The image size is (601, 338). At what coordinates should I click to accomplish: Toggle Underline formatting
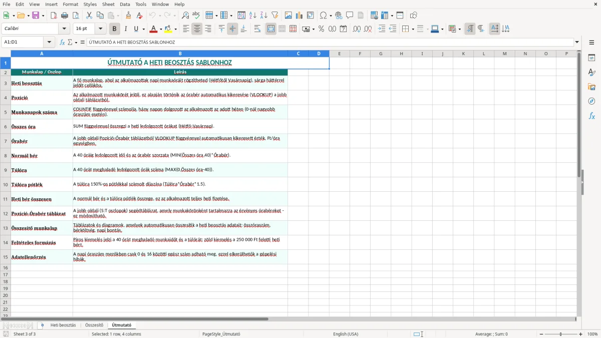(136, 29)
